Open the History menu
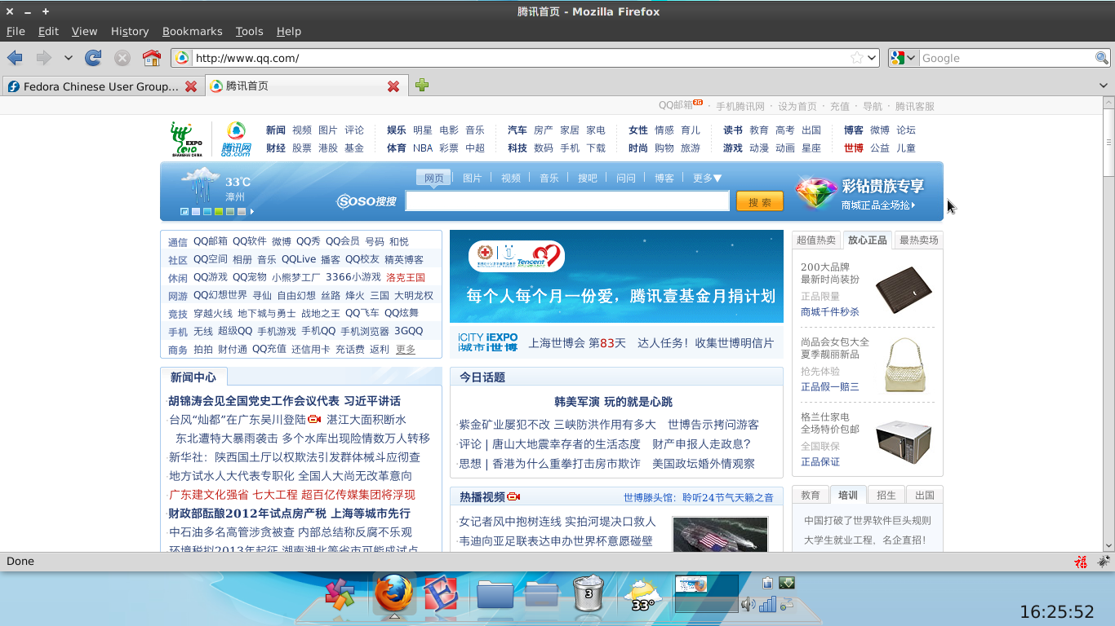Screen dimensions: 1115x626 (130, 31)
